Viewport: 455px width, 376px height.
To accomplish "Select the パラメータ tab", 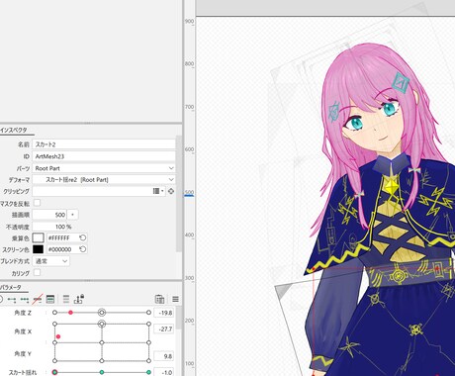I will [12, 287].
